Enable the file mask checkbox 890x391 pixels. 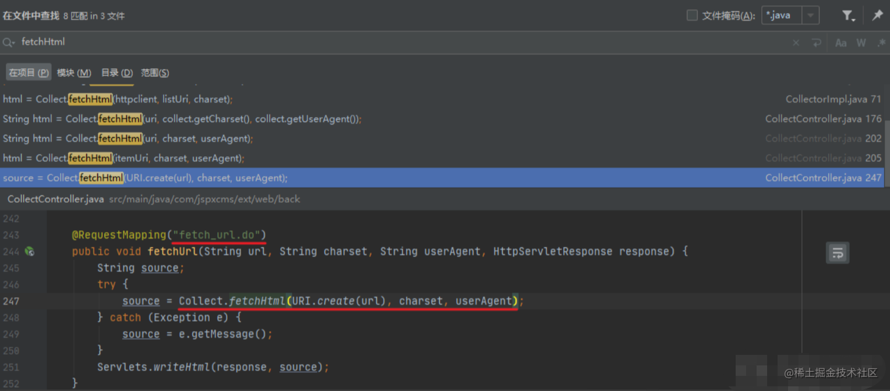pyautogui.click(x=692, y=16)
